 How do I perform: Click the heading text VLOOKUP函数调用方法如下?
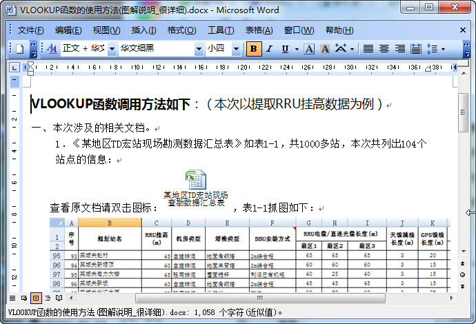110,104
